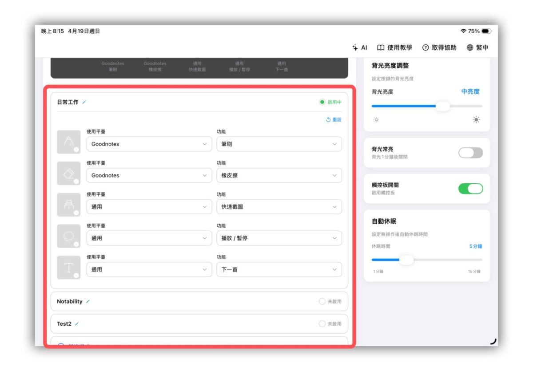Image resolution: width=533 pixels, height=371 pixels.
Task: Open 通用 platform dropdown beside 快速截圖
Action: [x=149, y=207]
